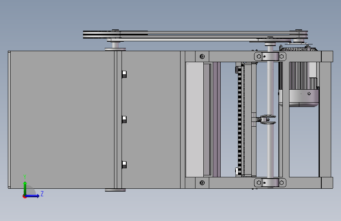Select the blue Z axis arrow of triad
This screenshot has height=221, width=341.
[33, 196]
